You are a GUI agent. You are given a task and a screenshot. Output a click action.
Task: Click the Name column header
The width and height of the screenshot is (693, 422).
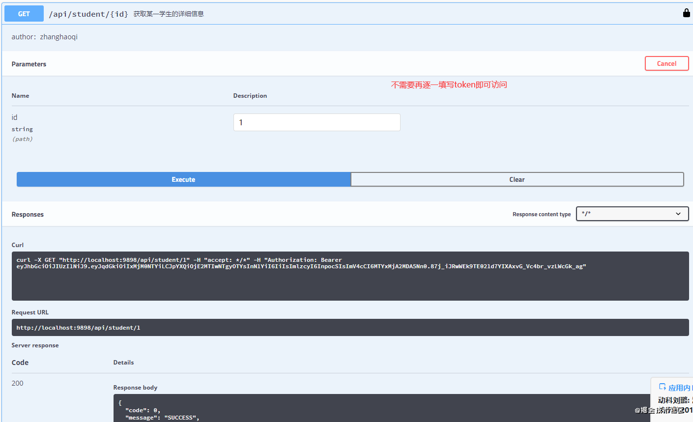click(20, 96)
